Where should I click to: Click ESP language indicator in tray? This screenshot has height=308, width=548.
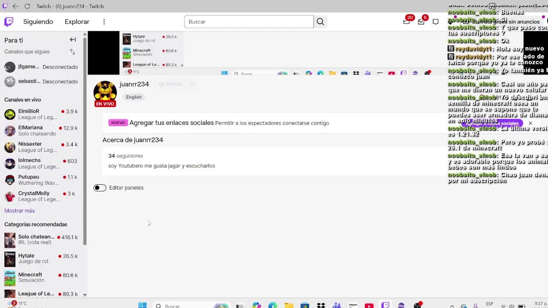pos(489,304)
